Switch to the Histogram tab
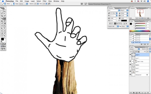Viewport: 151px width, 94px height. tap(142, 8)
